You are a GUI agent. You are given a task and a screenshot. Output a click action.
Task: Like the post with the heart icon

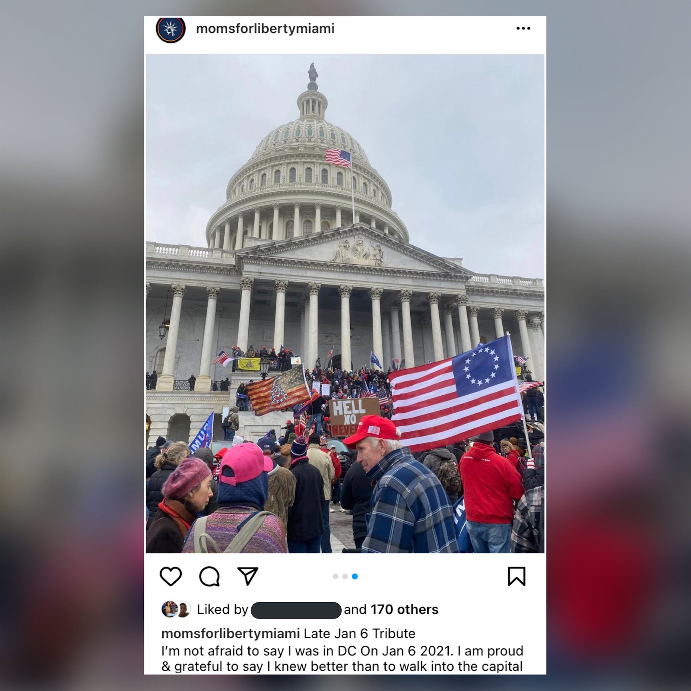point(171,576)
